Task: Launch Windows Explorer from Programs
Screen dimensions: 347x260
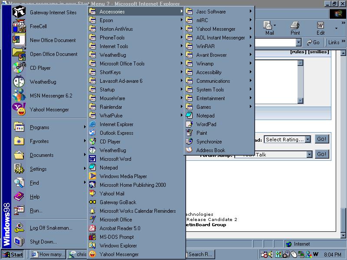Action: coord(136,246)
